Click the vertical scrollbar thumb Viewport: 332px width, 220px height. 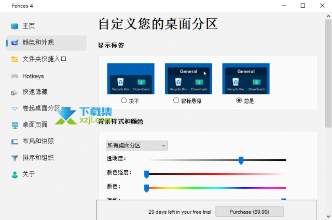pos(328,74)
